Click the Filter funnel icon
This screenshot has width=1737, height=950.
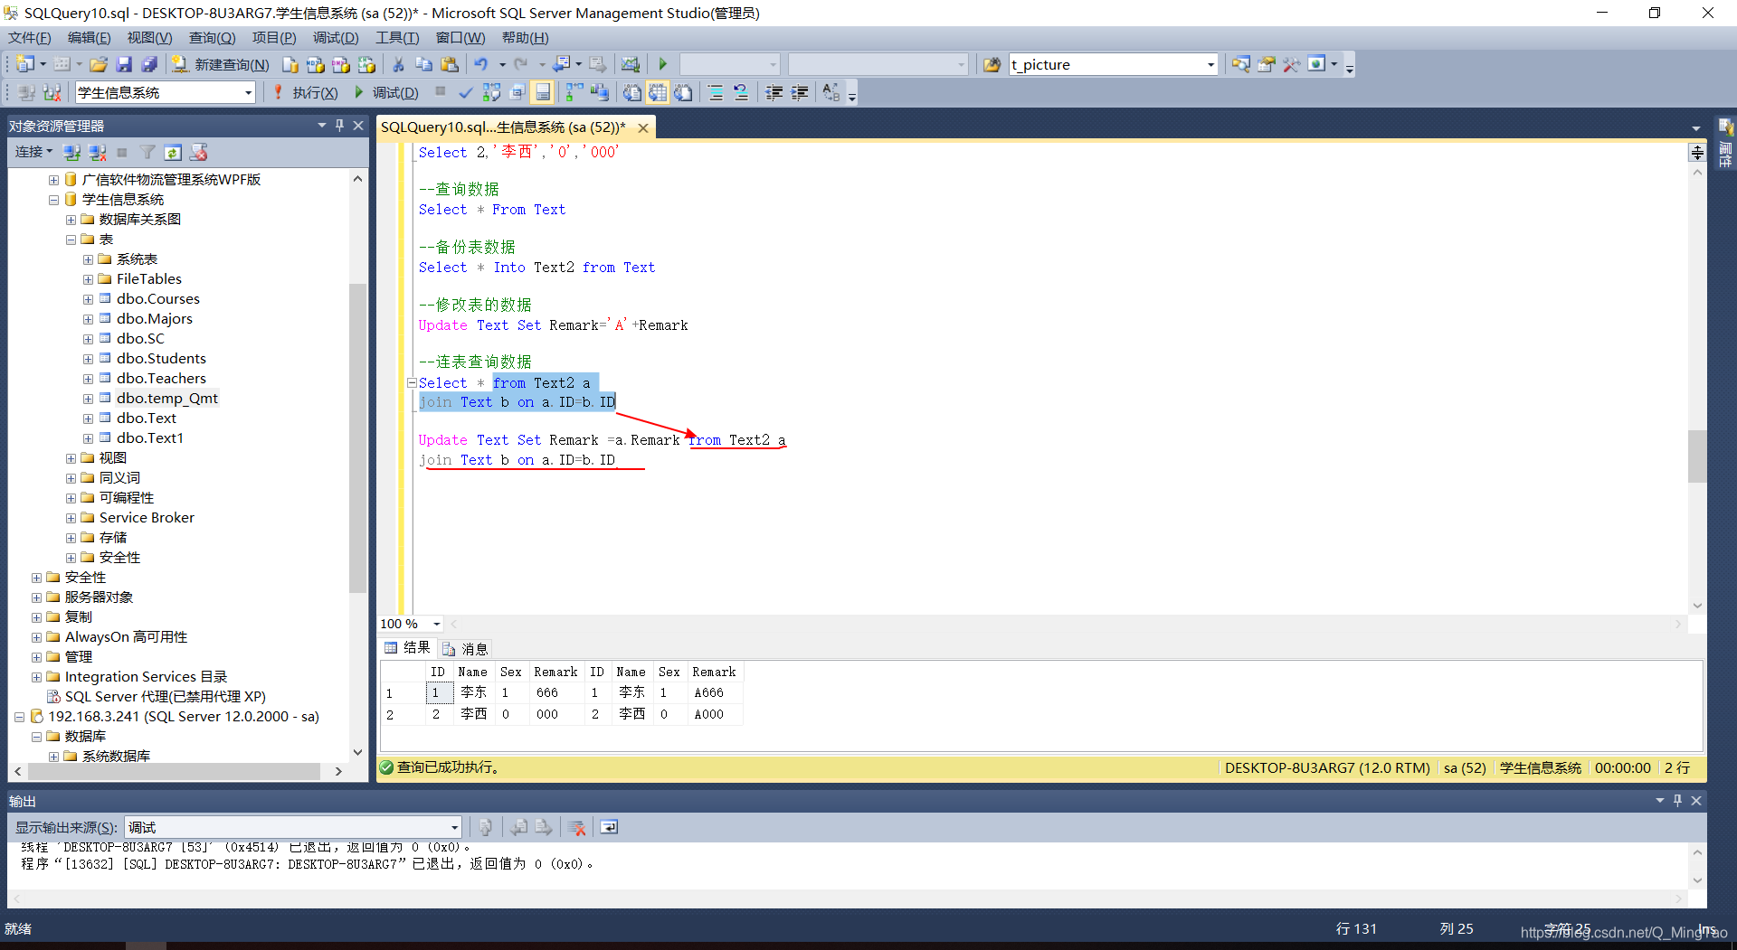click(147, 152)
